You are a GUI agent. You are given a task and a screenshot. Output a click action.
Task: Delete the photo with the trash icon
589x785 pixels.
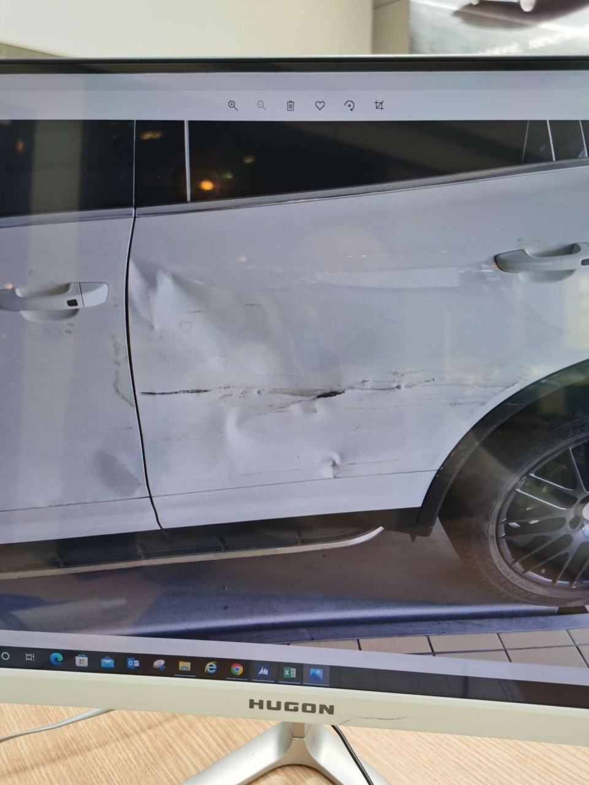click(291, 105)
